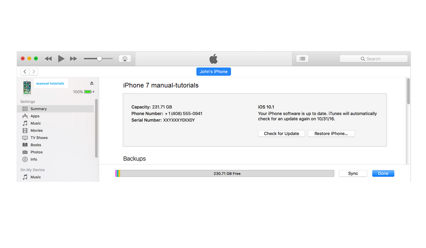This screenshot has width=426, height=248.
Task: Click the Apps icon in sidebar
Action: [25, 116]
